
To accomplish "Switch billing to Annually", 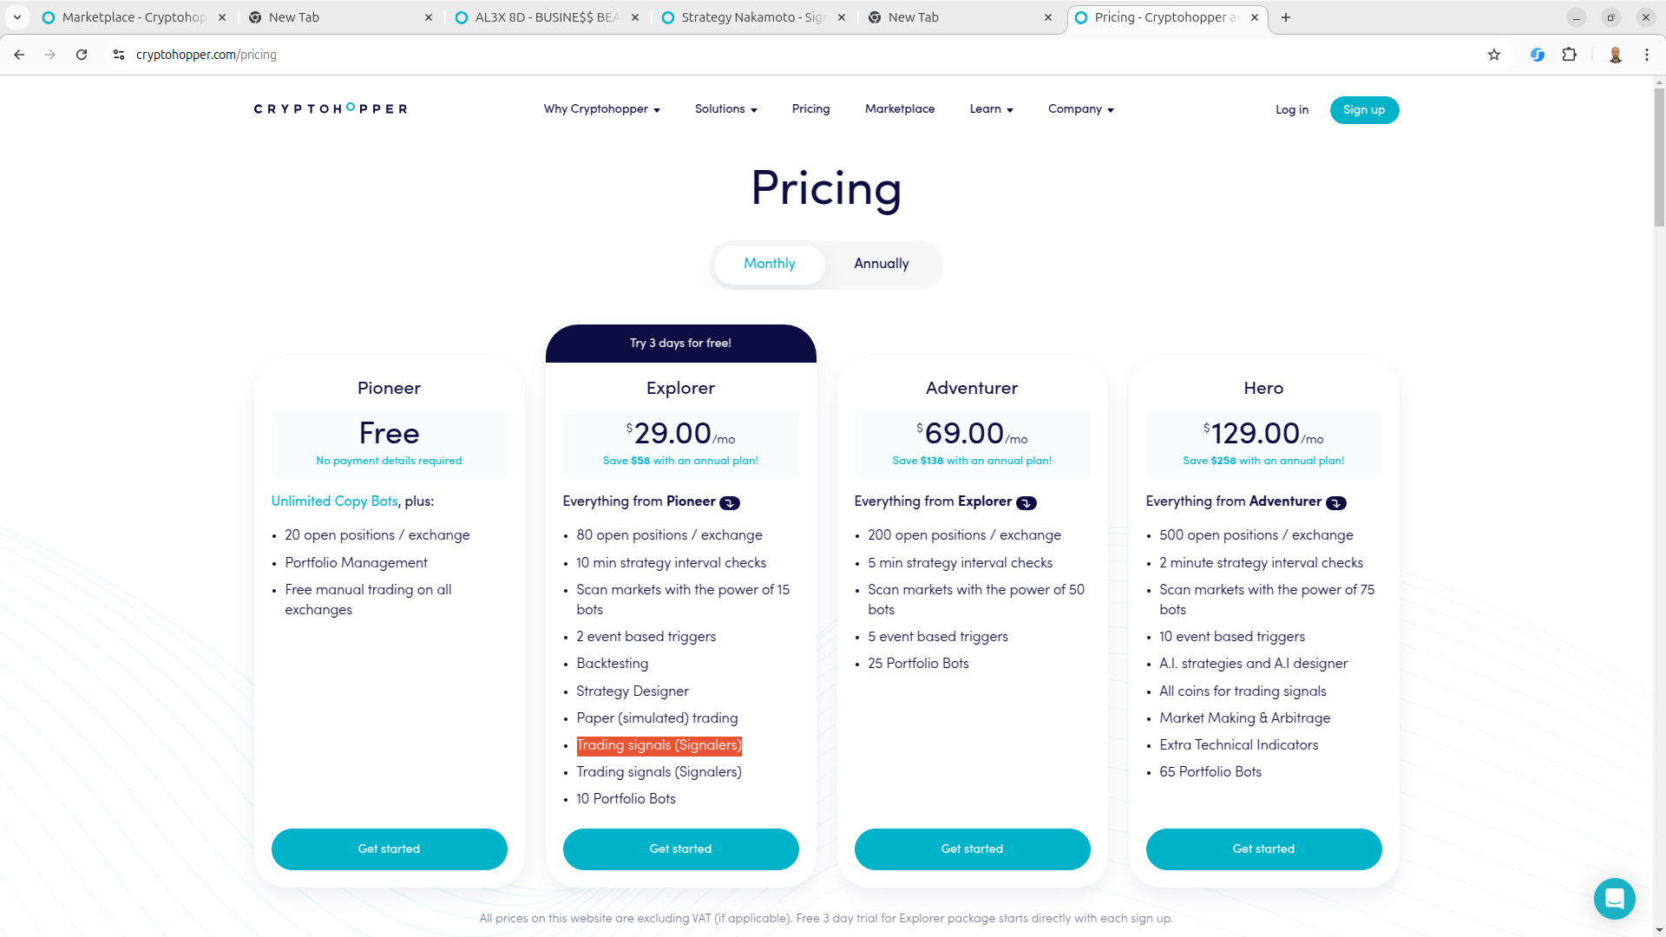I will pos(882,264).
